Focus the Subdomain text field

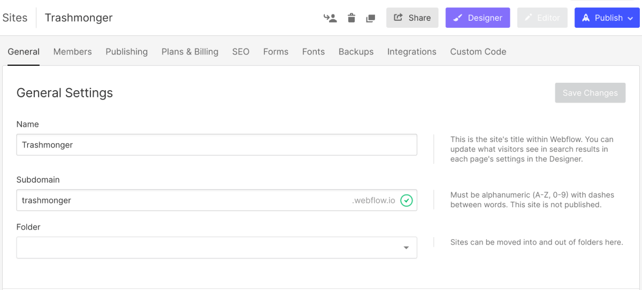[182, 201]
